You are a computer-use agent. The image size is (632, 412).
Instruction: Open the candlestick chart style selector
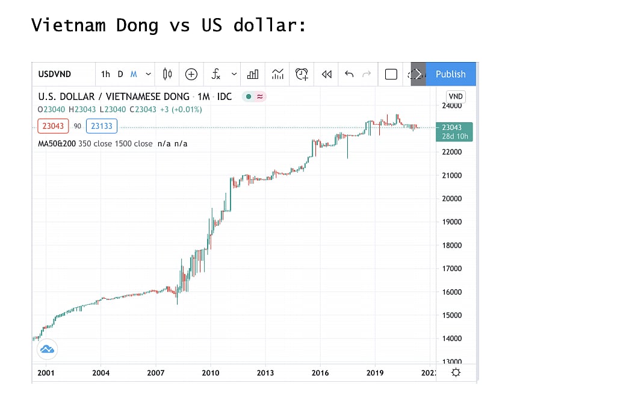pyautogui.click(x=167, y=74)
